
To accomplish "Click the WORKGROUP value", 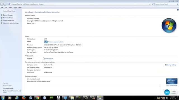I will click(x=48, y=72).
